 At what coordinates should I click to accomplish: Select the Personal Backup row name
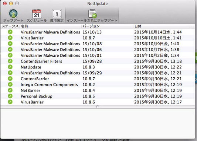[37, 96]
